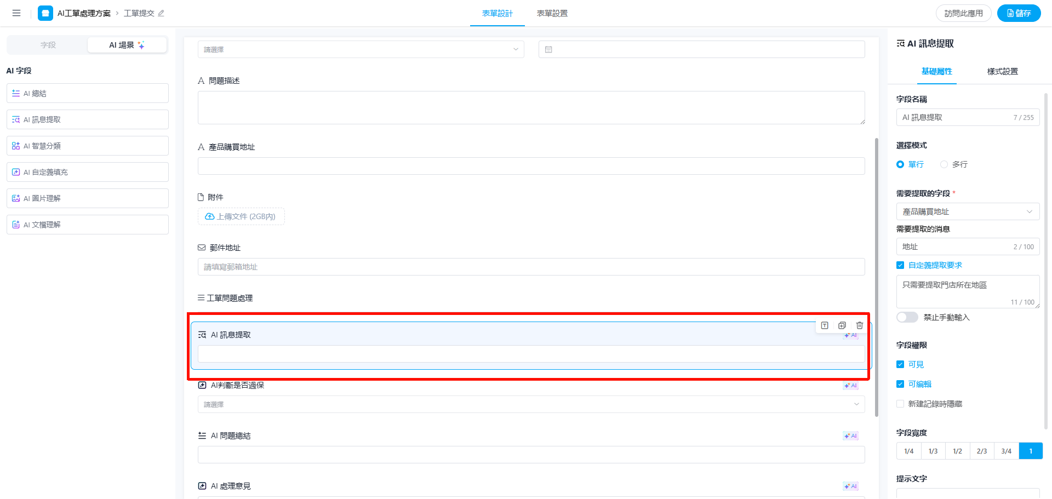Click the pencil icon beside 工單提交
This screenshot has width=1052, height=499.
click(x=161, y=13)
